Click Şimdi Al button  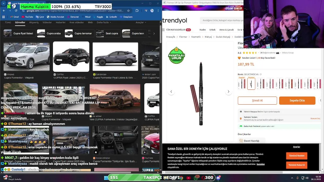(257, 101)
